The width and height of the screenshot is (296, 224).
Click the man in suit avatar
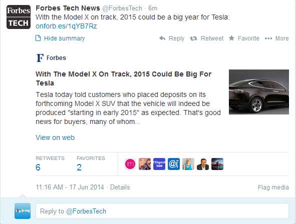203,164
